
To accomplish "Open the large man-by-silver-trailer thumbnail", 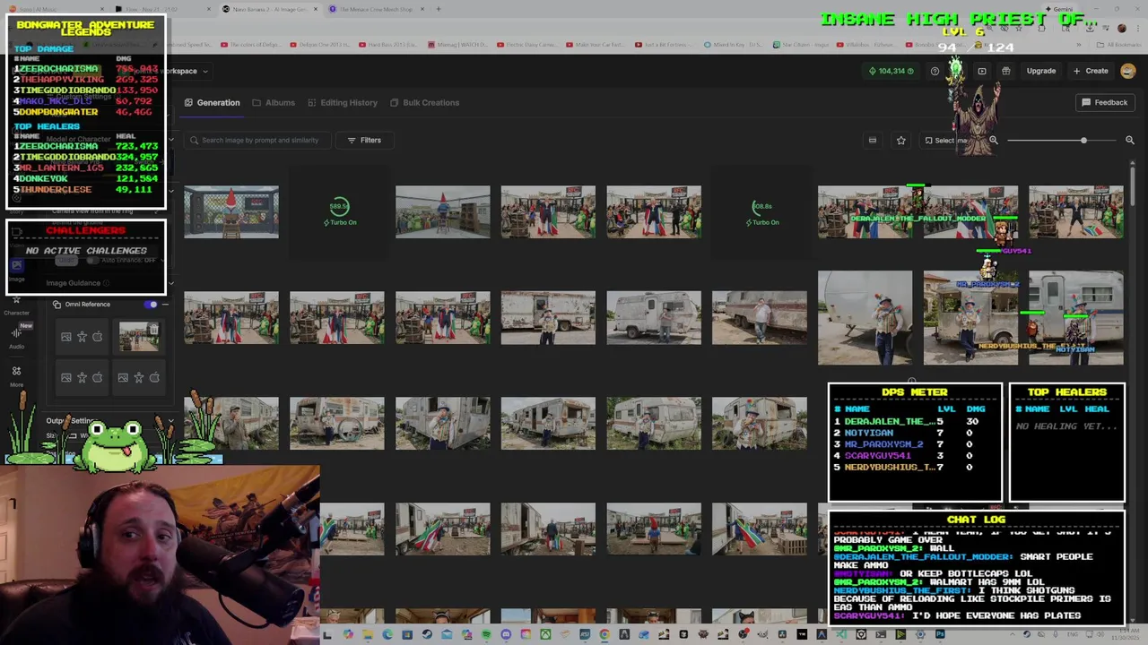I will [865, 318].
